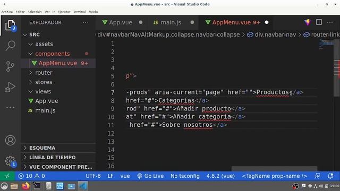
Task: Open the Selección menu
Action: tap(35, 12)
